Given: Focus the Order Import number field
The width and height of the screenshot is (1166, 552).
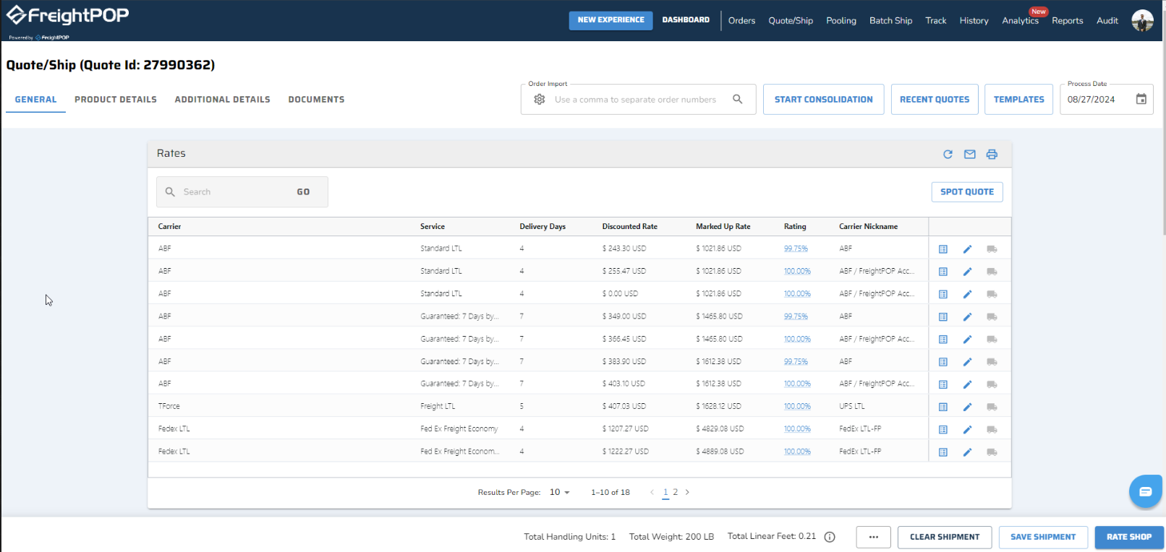Looking at the screenshot, I should 637,100.
